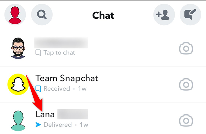Tap the grey chat bubble icon
Screen dimensions: 206x134
tap(38, 53)
